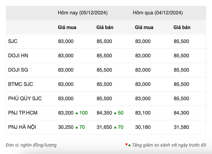Image resolution: width=212 pixels, height=154 pixels.
Task: Click up arrow in PNJ HÀ NỘI buy price
Action: (77, 127)
